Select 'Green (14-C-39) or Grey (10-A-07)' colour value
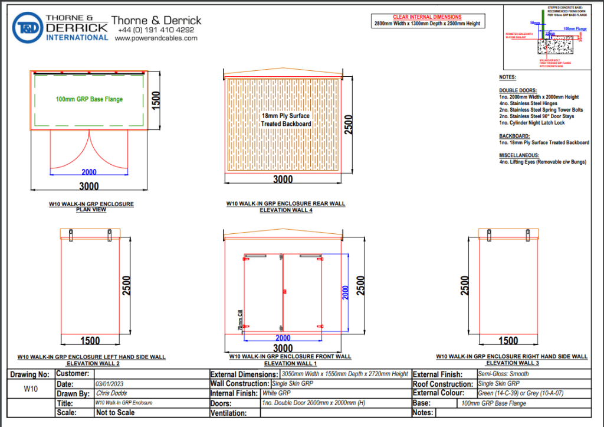 tap(521, 393)
